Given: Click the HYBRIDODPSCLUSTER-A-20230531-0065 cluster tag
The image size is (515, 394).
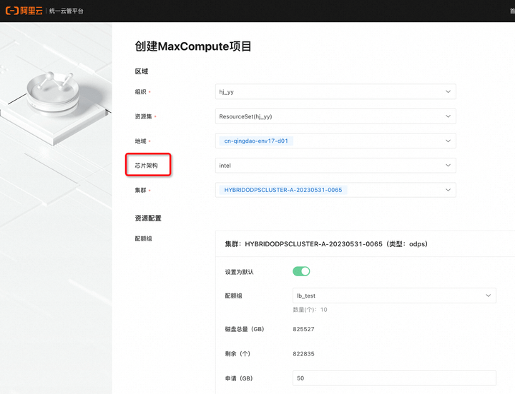Looking at the screenshot, I should (283, 190).
